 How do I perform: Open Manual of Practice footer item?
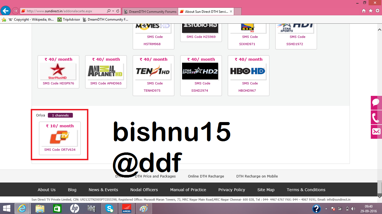coord(188,190)
